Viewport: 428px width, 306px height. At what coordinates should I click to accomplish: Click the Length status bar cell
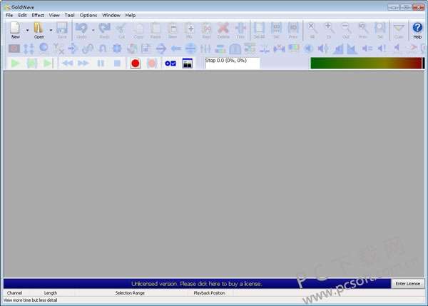(51, 293)
